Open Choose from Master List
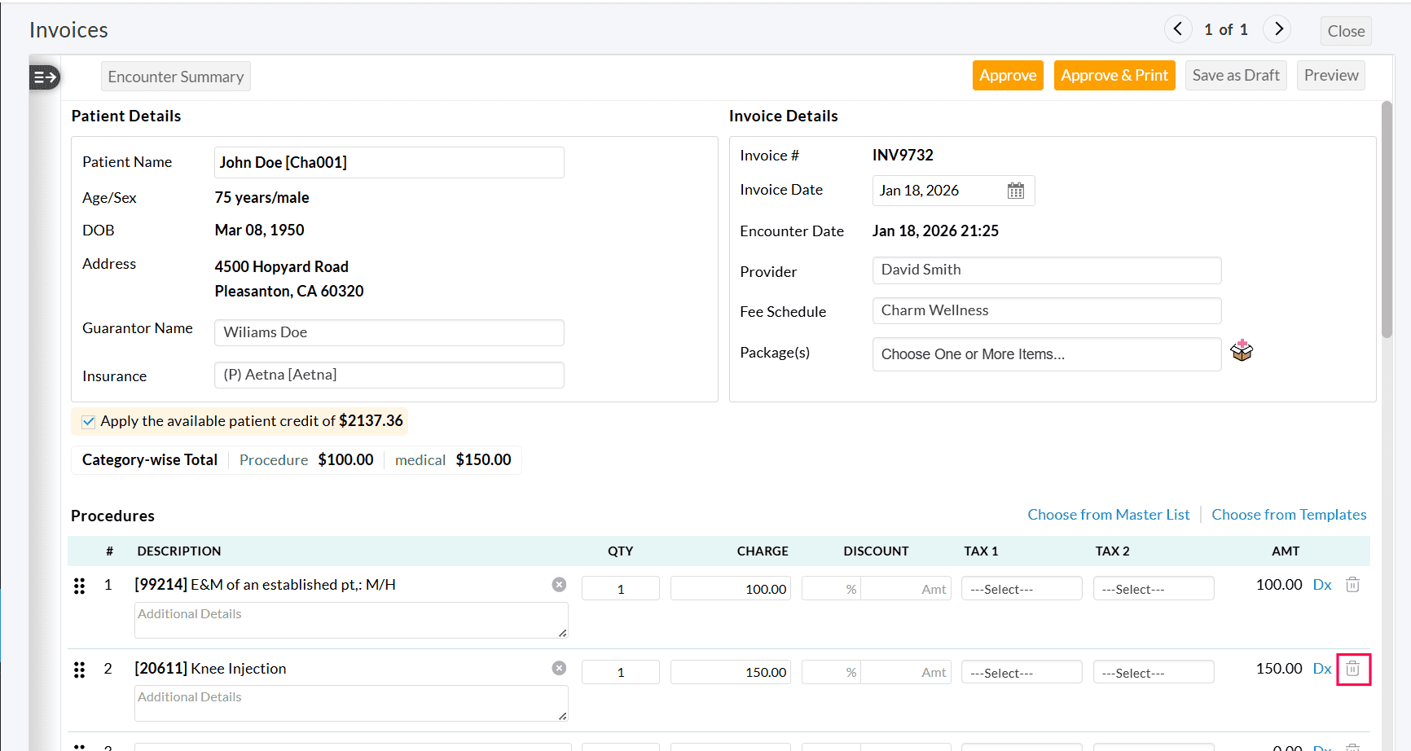This screenshot has width=1411, height=751. 1109,514
